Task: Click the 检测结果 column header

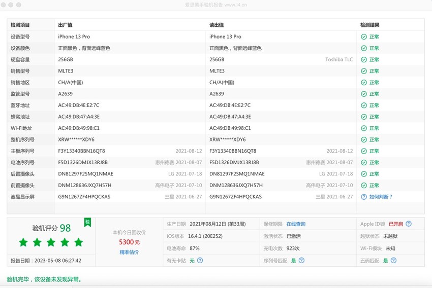Action: pyautogui.click(x=369, y=25)
